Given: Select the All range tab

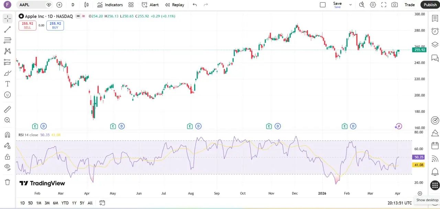Looking at the screenshot, I should pos(90,203).
